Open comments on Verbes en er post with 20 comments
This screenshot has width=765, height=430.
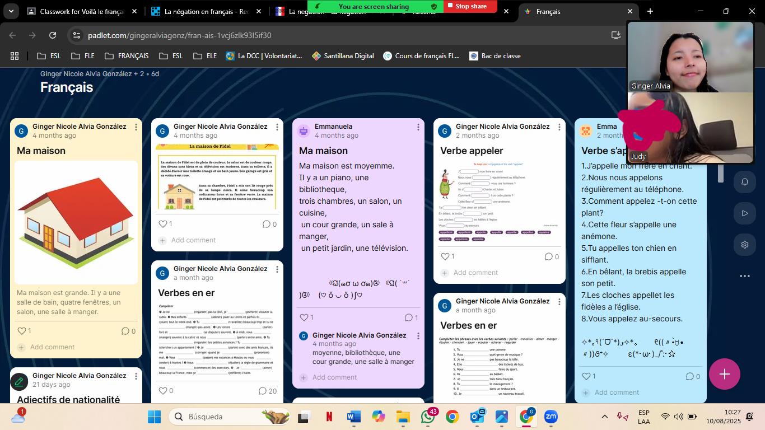[x=268, y=391]
